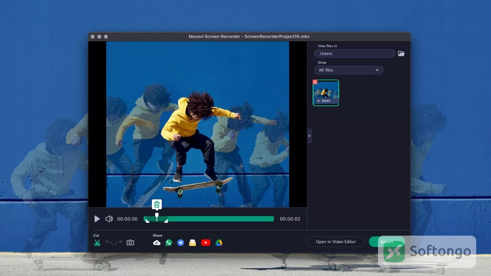Click the right trim marker on timeline
The height and width of the screenshot is (276, 491).
[x=166, y=221]
